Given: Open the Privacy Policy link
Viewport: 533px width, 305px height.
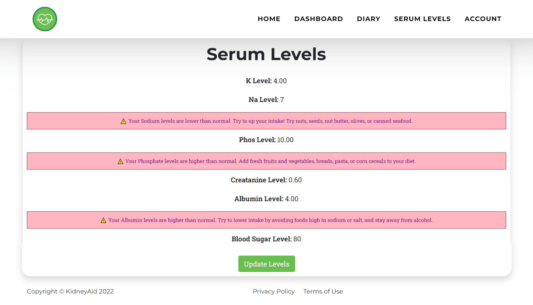Looking at the screenshot, I should click(274, 291).
